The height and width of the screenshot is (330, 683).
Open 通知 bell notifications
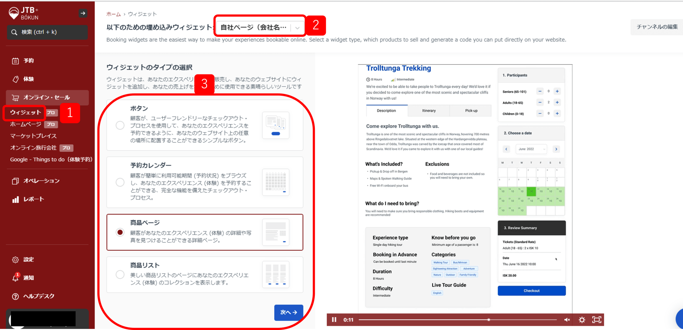coord(15,278)
